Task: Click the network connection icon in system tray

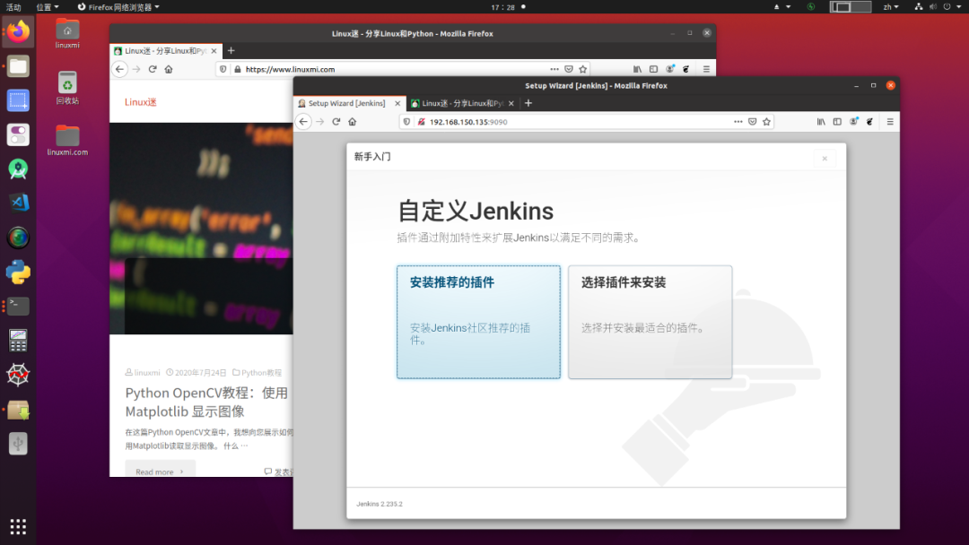Action: point(919,7)
